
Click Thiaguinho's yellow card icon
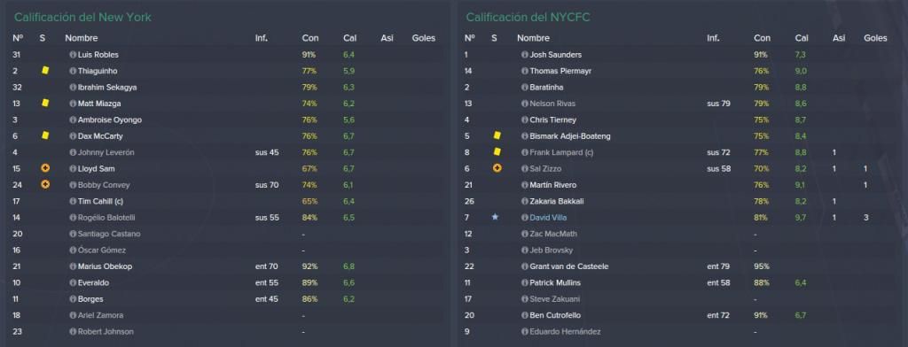45,71
